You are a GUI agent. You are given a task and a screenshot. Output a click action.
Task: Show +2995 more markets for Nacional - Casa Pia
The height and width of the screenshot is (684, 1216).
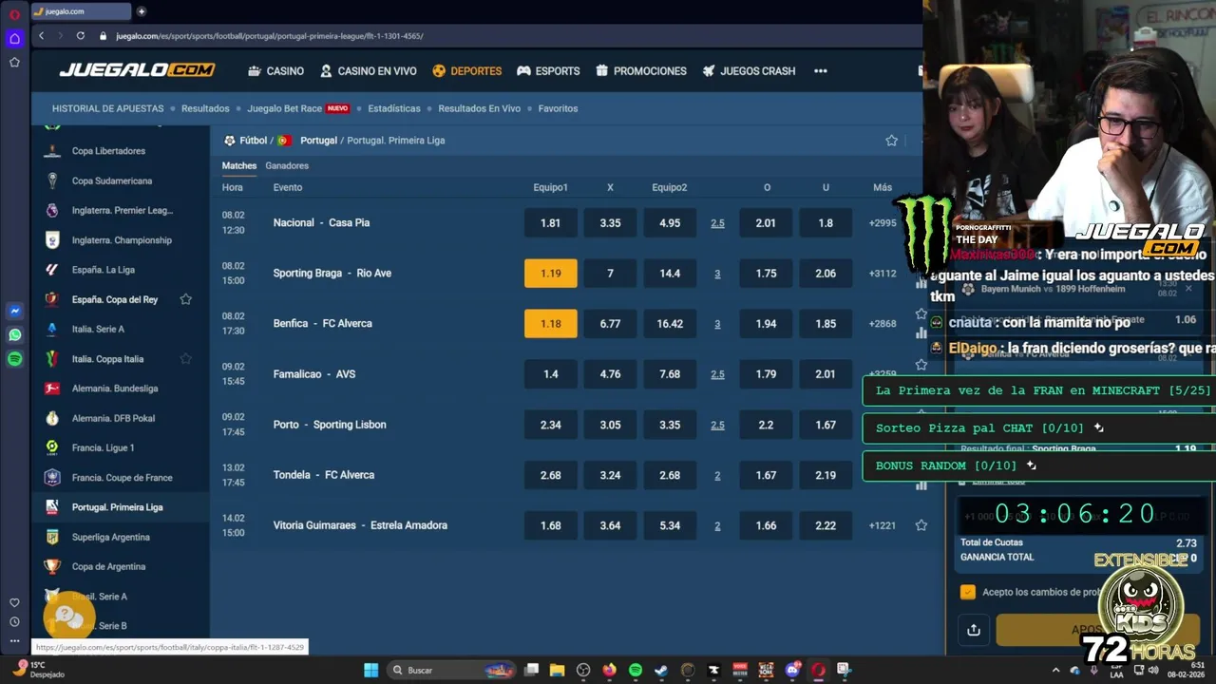(883, 223)
